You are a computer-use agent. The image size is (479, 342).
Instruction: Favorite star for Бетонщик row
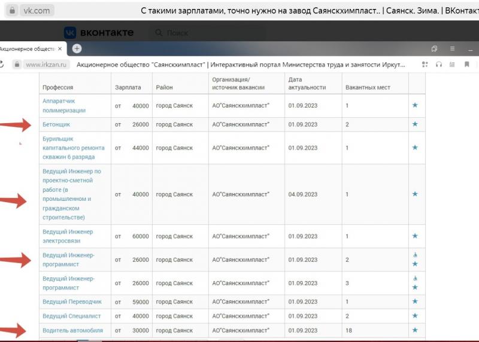(415, 124)
